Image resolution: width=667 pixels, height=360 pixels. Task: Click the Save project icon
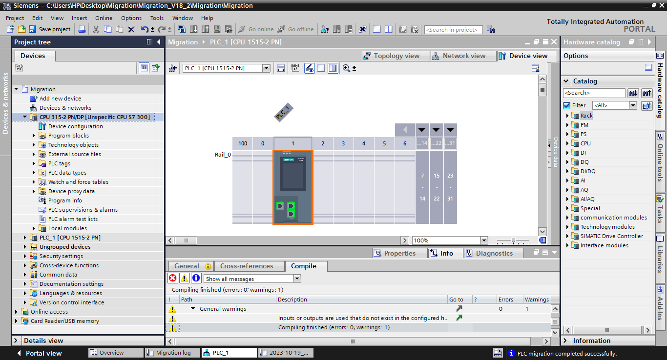(x=31, y=29)
